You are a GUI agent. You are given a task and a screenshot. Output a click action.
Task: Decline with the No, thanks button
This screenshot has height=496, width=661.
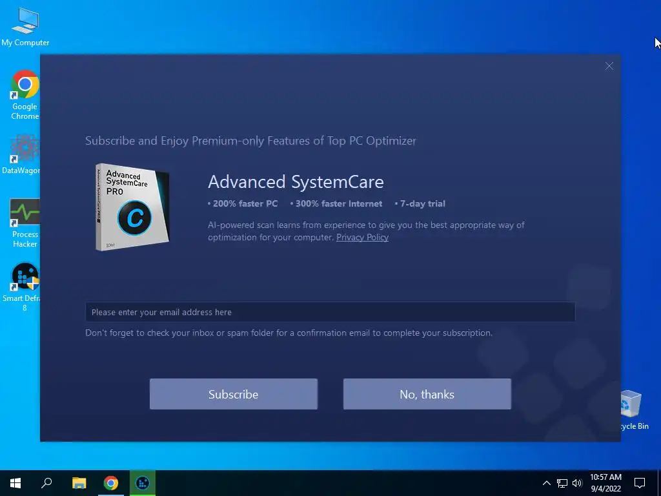(427, 394)
